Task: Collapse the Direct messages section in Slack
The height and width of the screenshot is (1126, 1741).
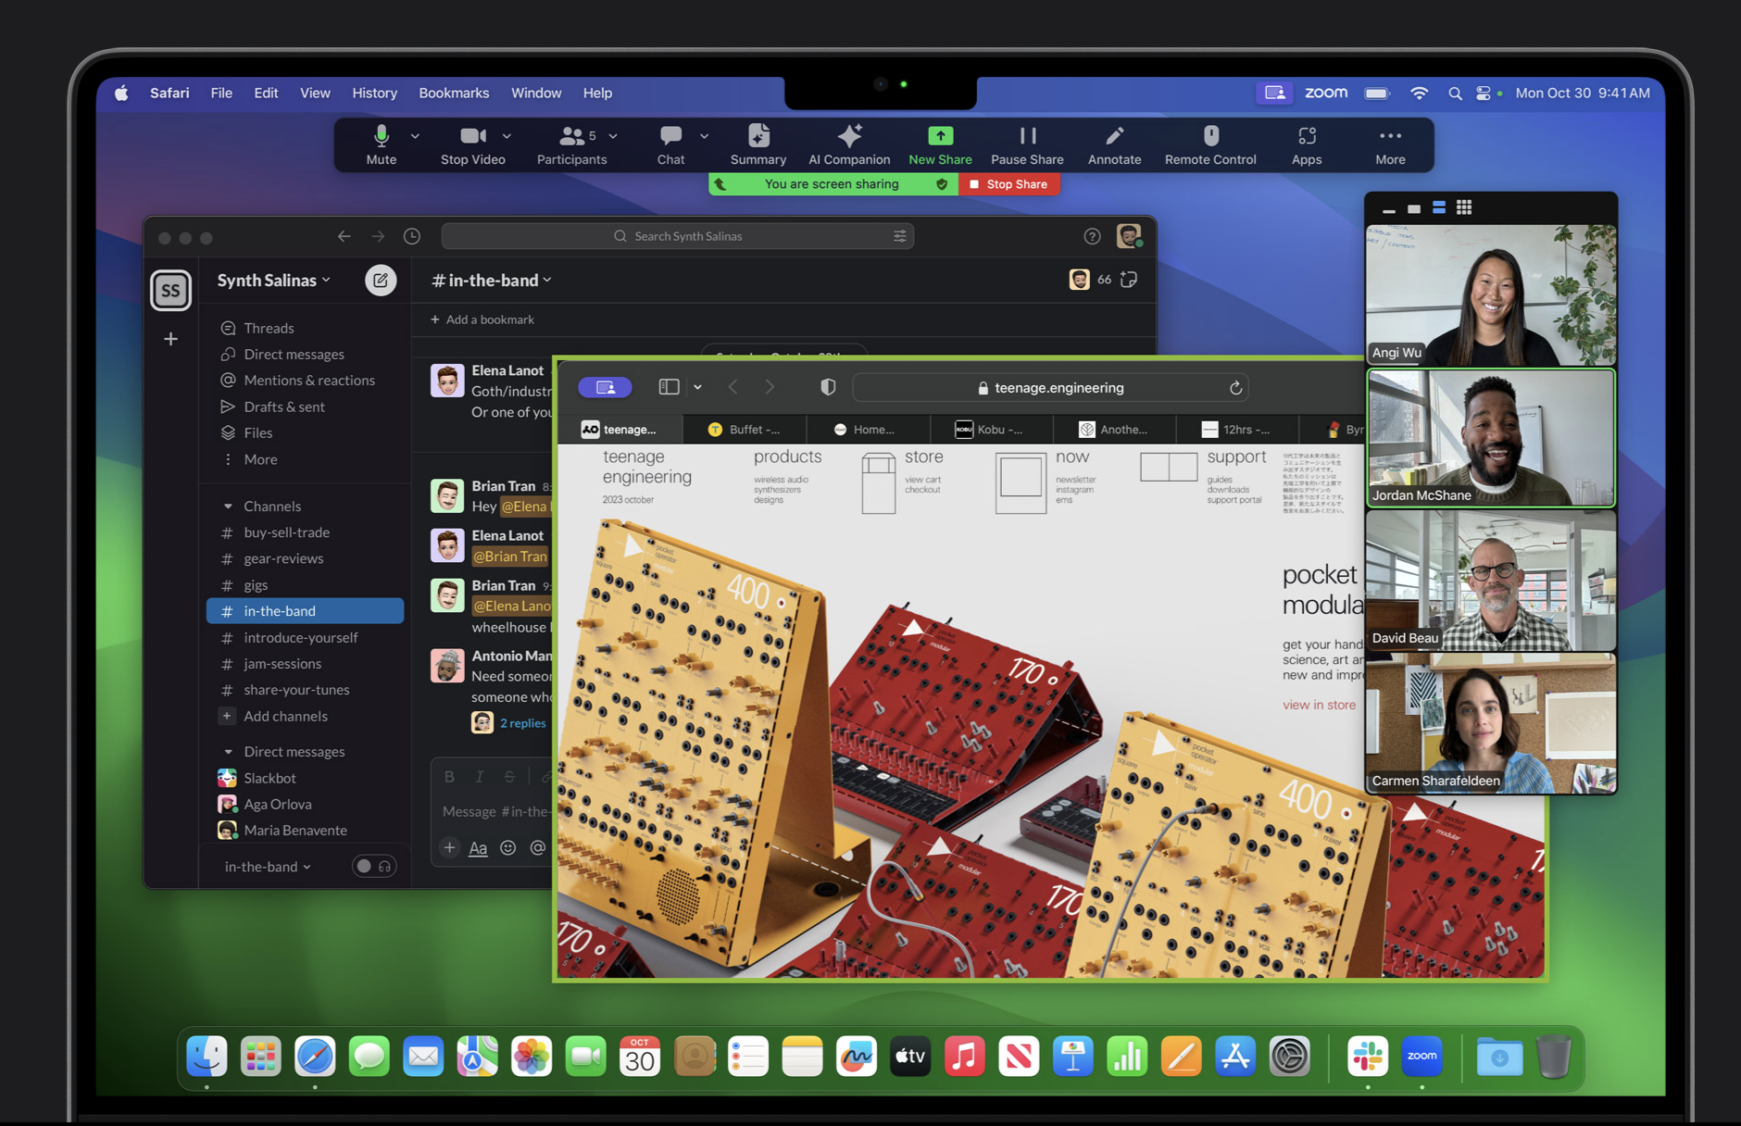Action: pos(228,752)
